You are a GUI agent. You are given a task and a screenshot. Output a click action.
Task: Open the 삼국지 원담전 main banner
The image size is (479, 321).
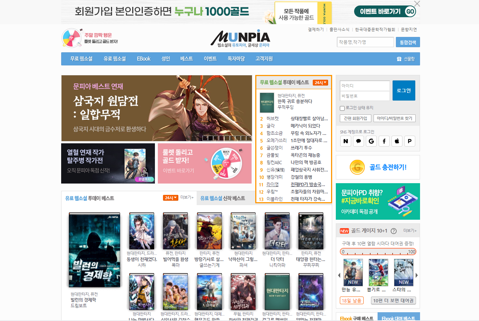(157, 108)
